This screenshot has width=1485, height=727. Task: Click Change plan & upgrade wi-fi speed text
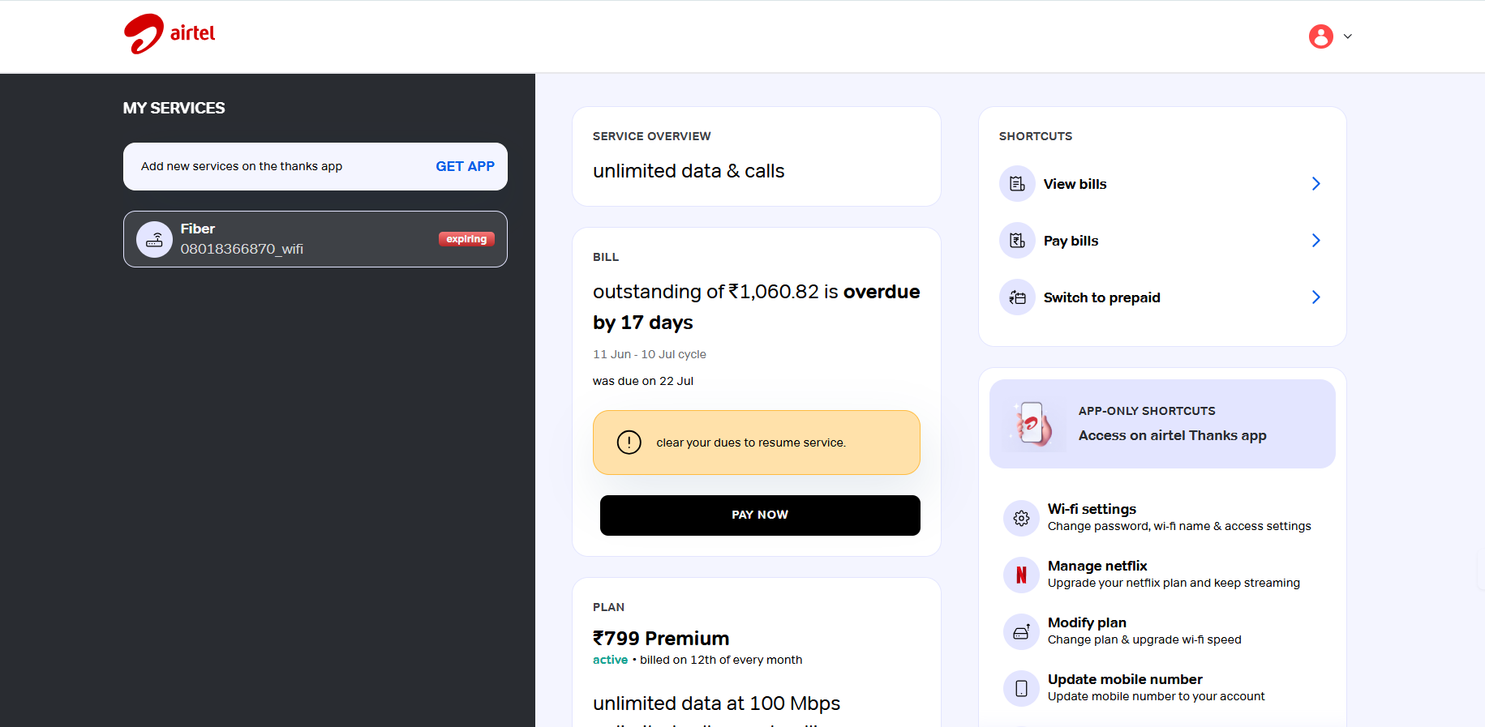click(x=1144, y=639)
